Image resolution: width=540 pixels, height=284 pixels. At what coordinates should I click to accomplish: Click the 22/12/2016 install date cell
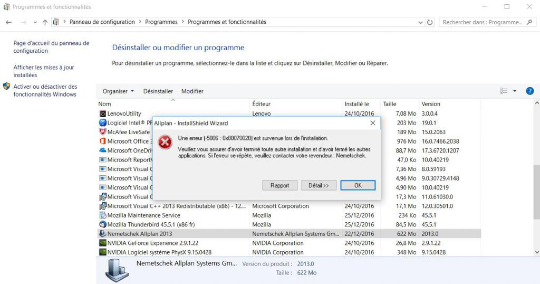click(x=359, y=234)
